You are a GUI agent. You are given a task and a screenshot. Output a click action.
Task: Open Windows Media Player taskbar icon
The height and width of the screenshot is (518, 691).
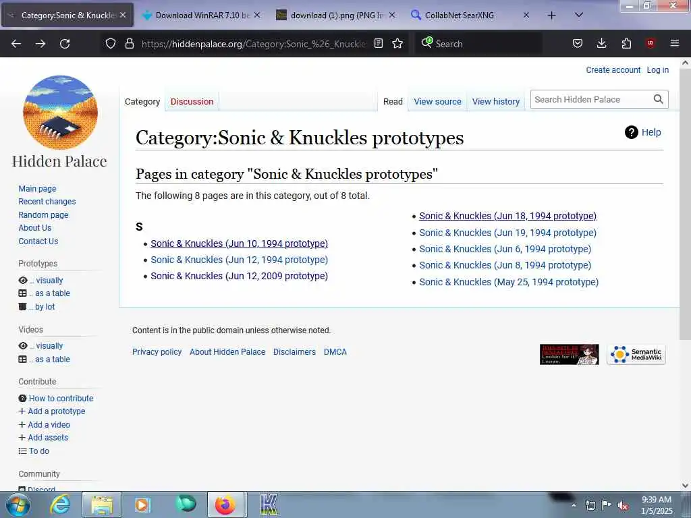142,505
